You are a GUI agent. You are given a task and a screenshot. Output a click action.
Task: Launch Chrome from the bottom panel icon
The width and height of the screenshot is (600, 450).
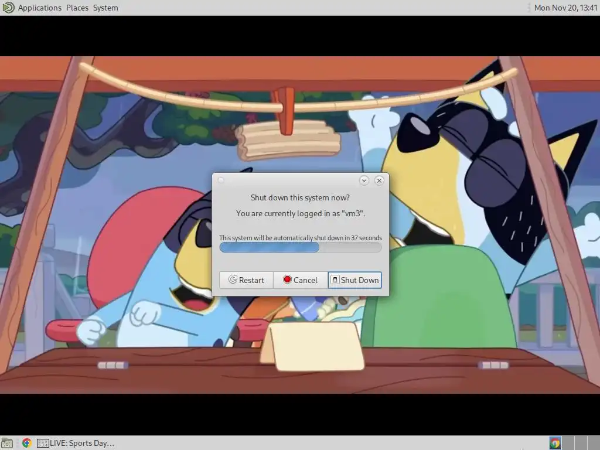pos(27,443)
